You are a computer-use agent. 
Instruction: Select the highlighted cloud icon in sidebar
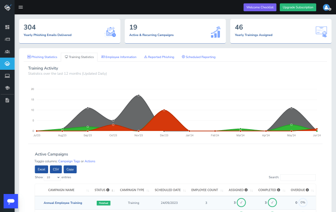tap(7, 63)
